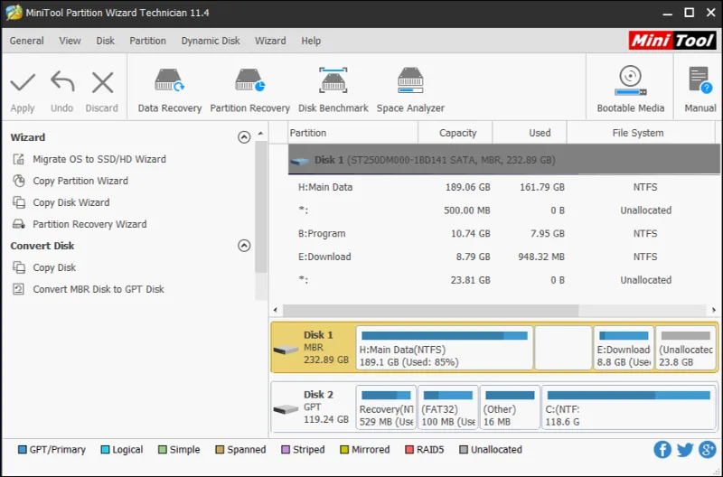The width and height of the screenshot is (723, 477).
Task: Click the MiniTool logo
Action: click(672, 41)
